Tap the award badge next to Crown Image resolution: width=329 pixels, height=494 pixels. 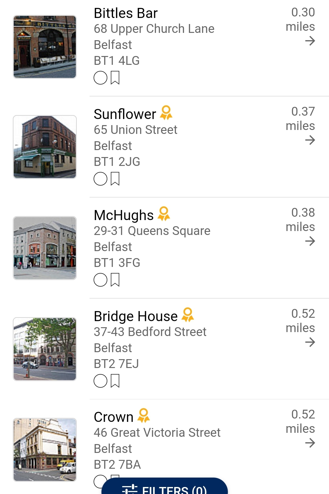pos(143,415)
